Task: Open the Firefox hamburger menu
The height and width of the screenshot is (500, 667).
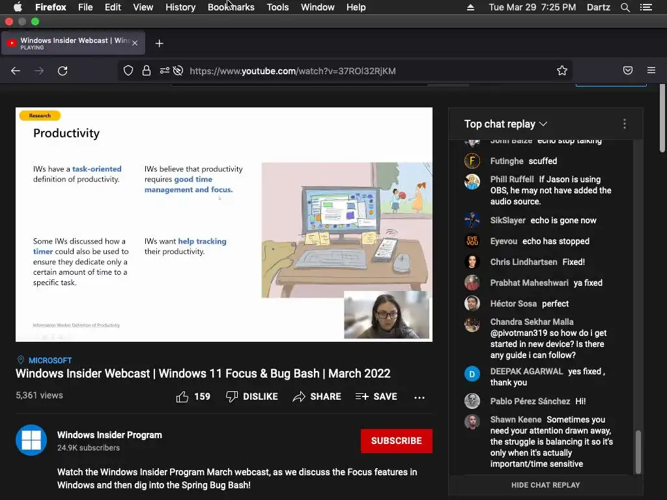Action: pos(651,70)
